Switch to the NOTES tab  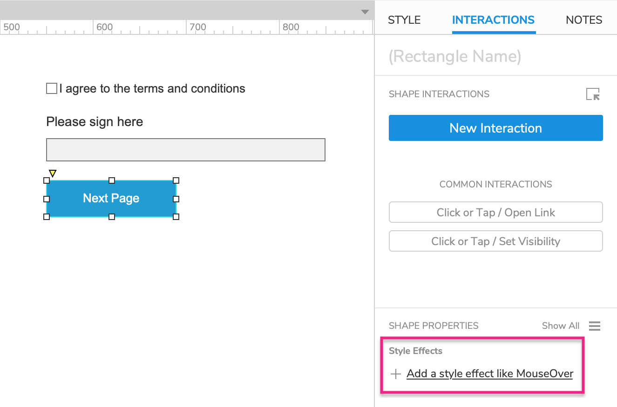pos(584,20)
